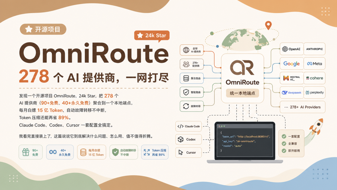
Task: Click the people icon labeled 278+ 提供商
Action: 186,64
